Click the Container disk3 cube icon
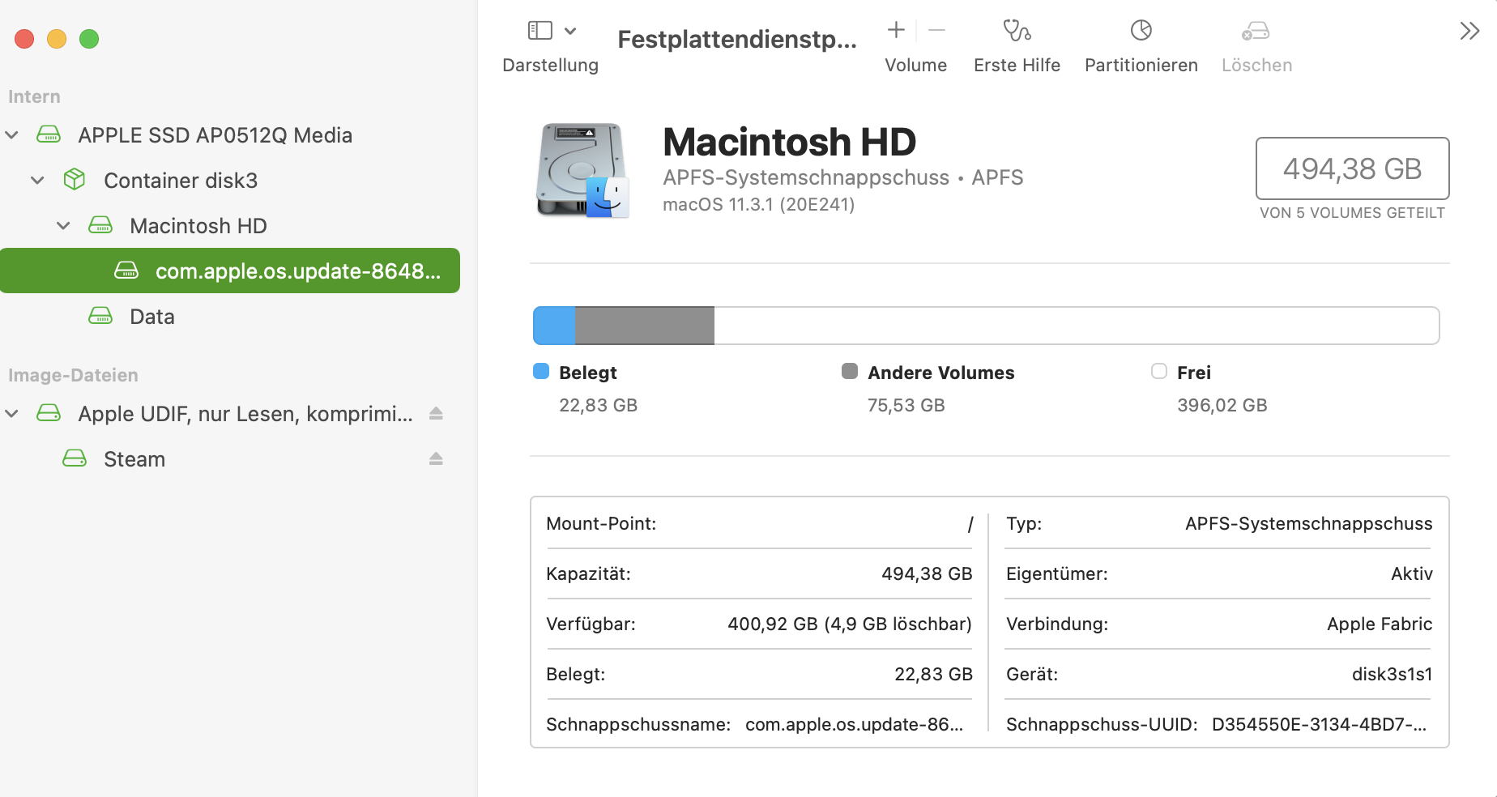Screen dimensions: 1497x797 click(x=75, y=179)
